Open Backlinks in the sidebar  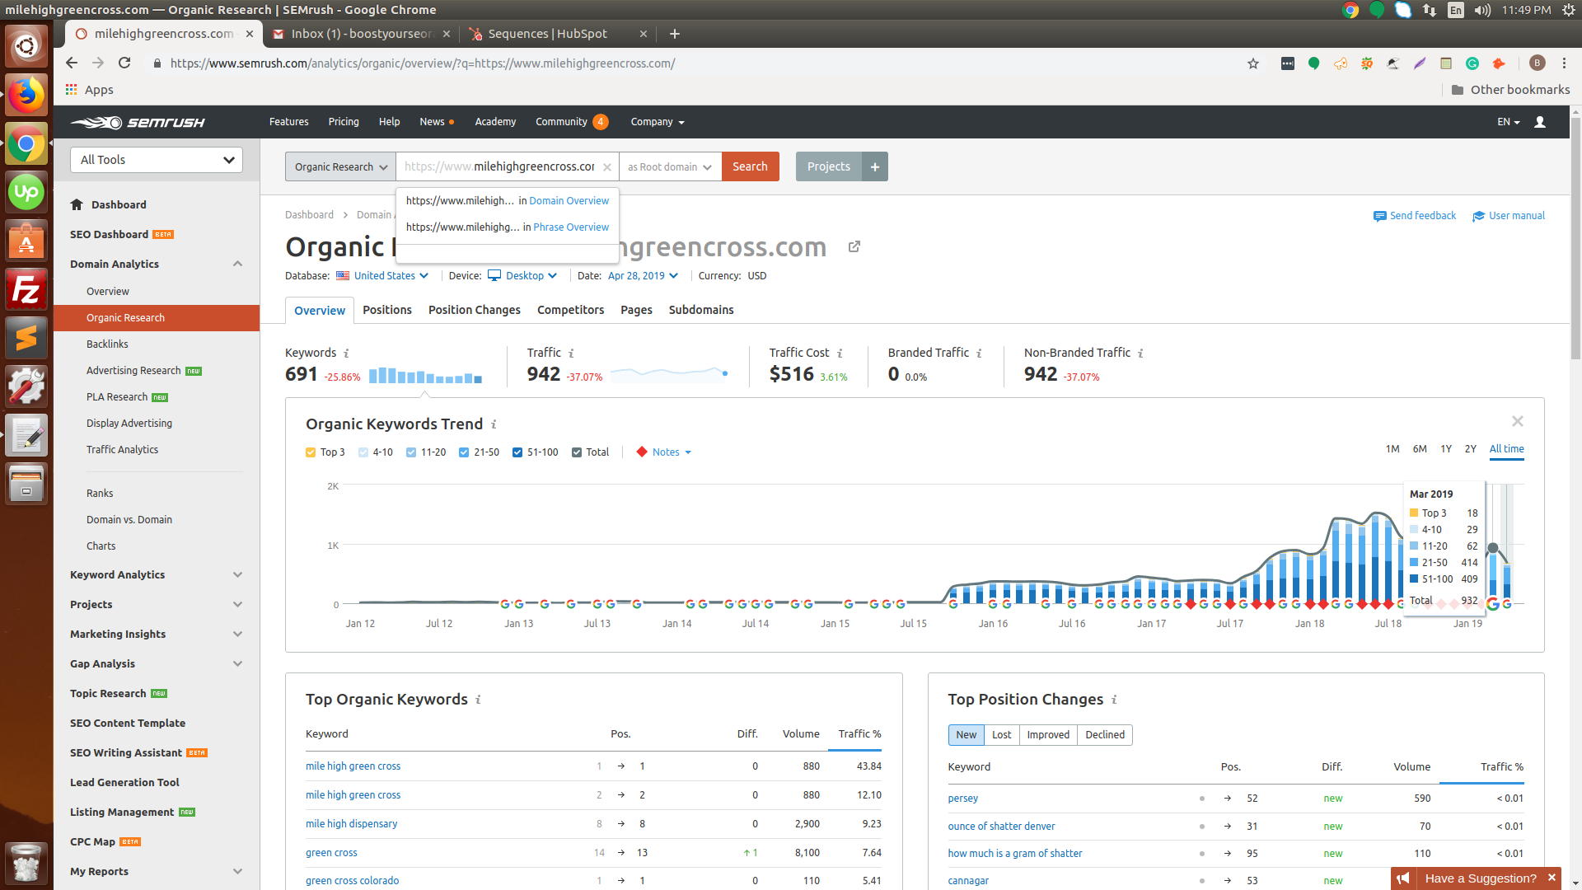107,344
